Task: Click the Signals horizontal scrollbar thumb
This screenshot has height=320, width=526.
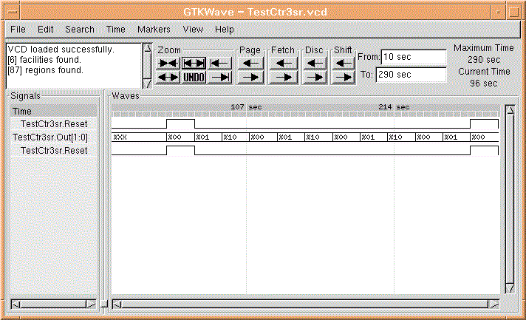Action: tap(53, 304)
